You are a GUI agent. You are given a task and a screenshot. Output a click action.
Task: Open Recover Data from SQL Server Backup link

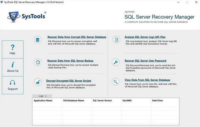[x=70, y=61]
